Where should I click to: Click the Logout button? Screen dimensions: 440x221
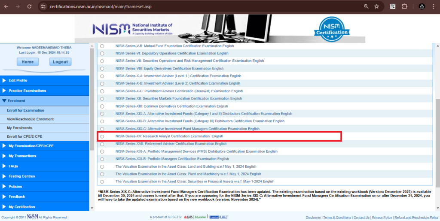tap(60, 62)
